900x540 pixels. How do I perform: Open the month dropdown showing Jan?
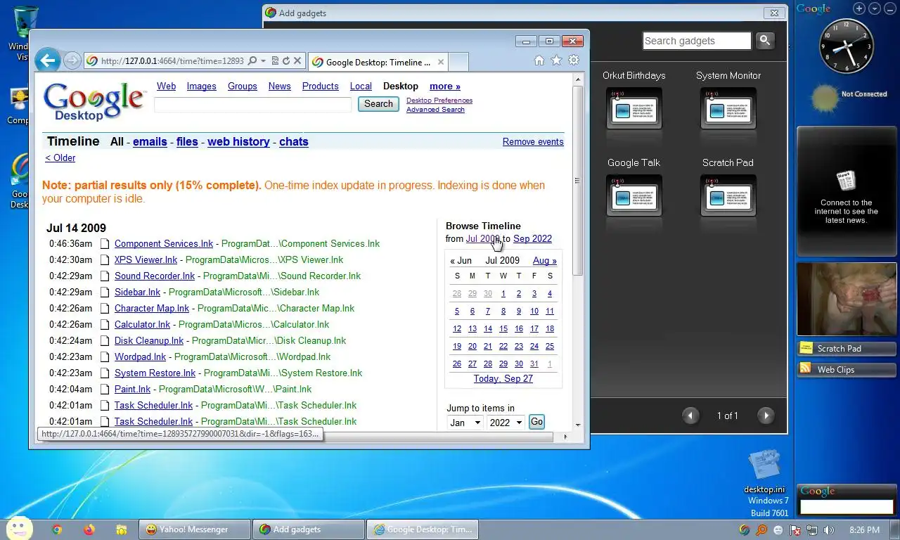[465, 423]
